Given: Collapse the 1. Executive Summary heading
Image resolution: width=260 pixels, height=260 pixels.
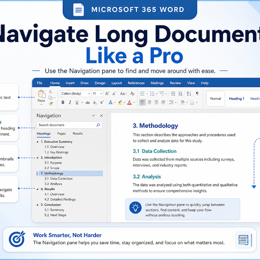Looking at the screenshot, I should click(x=38, y=142).
